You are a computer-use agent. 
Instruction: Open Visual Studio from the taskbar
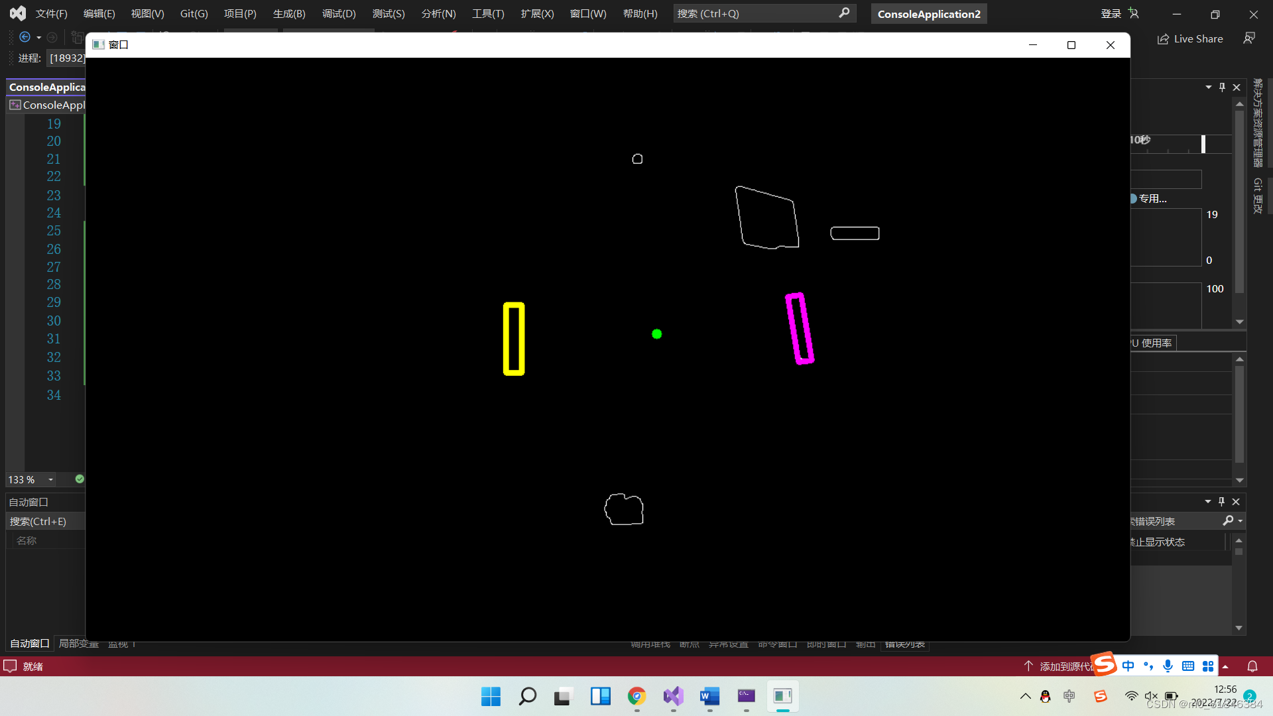673,696
